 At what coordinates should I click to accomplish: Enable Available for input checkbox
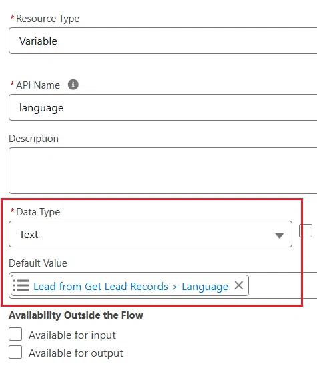coord(15,334)
